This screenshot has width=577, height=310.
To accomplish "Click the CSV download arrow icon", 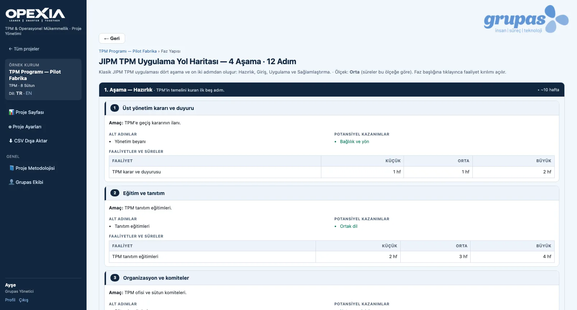I will coord(11,141).
